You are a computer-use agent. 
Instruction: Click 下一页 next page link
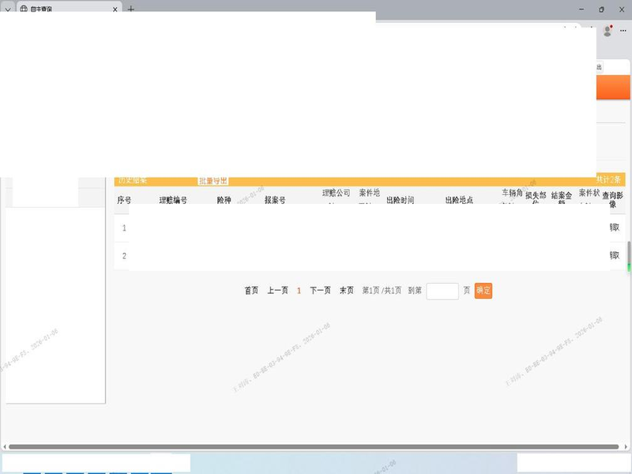(x=320, y=291)
